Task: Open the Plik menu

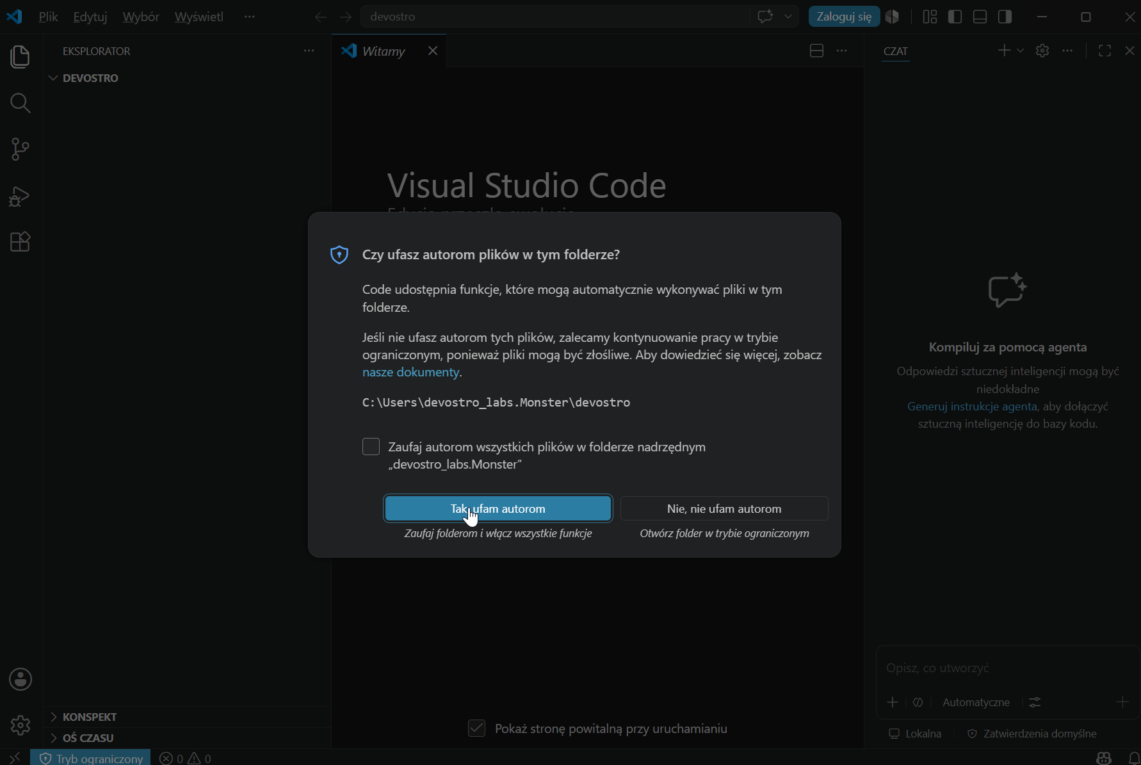Action: point(48,17)
